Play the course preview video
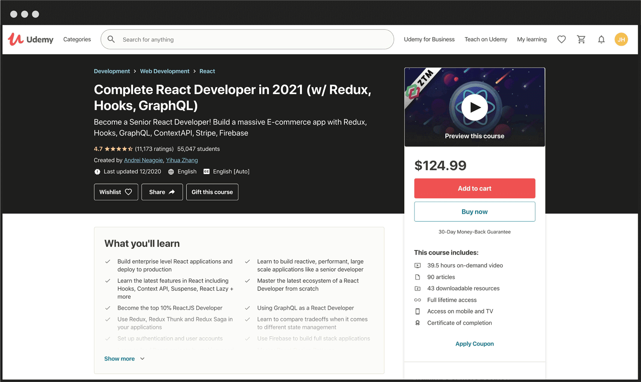 [474, 107]
